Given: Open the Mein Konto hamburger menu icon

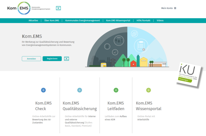Looking at the screenshot, I should tap(175, 8).
